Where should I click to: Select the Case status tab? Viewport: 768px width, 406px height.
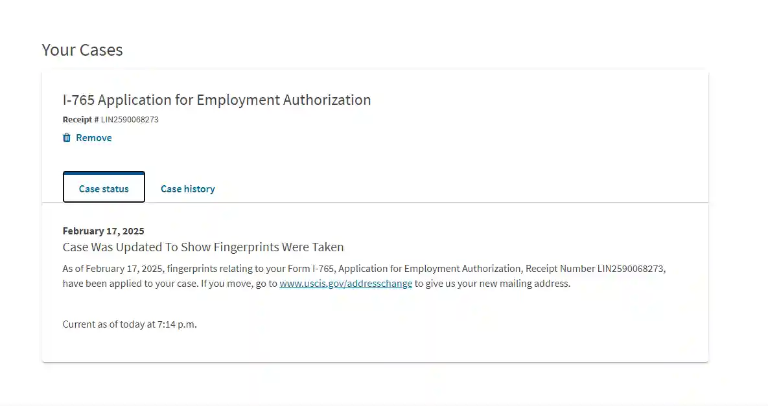[104, 187]
